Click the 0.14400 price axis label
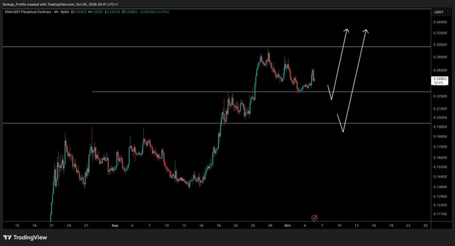455x246 pixels. click(440, 176)
